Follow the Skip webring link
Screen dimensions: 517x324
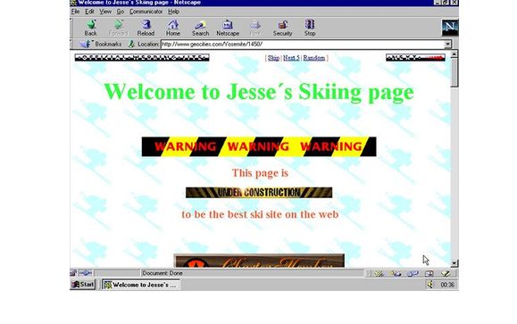[273, 58]
